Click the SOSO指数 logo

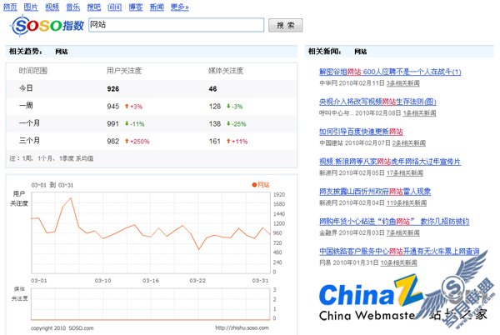tap(47, 26)
